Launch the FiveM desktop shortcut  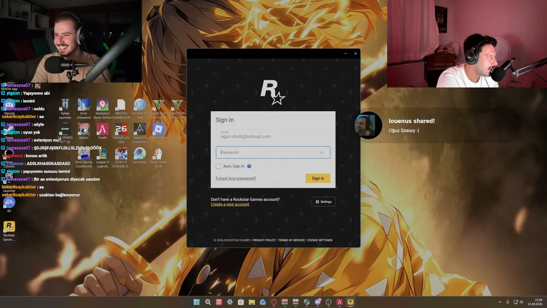click(x=102, y=131)
